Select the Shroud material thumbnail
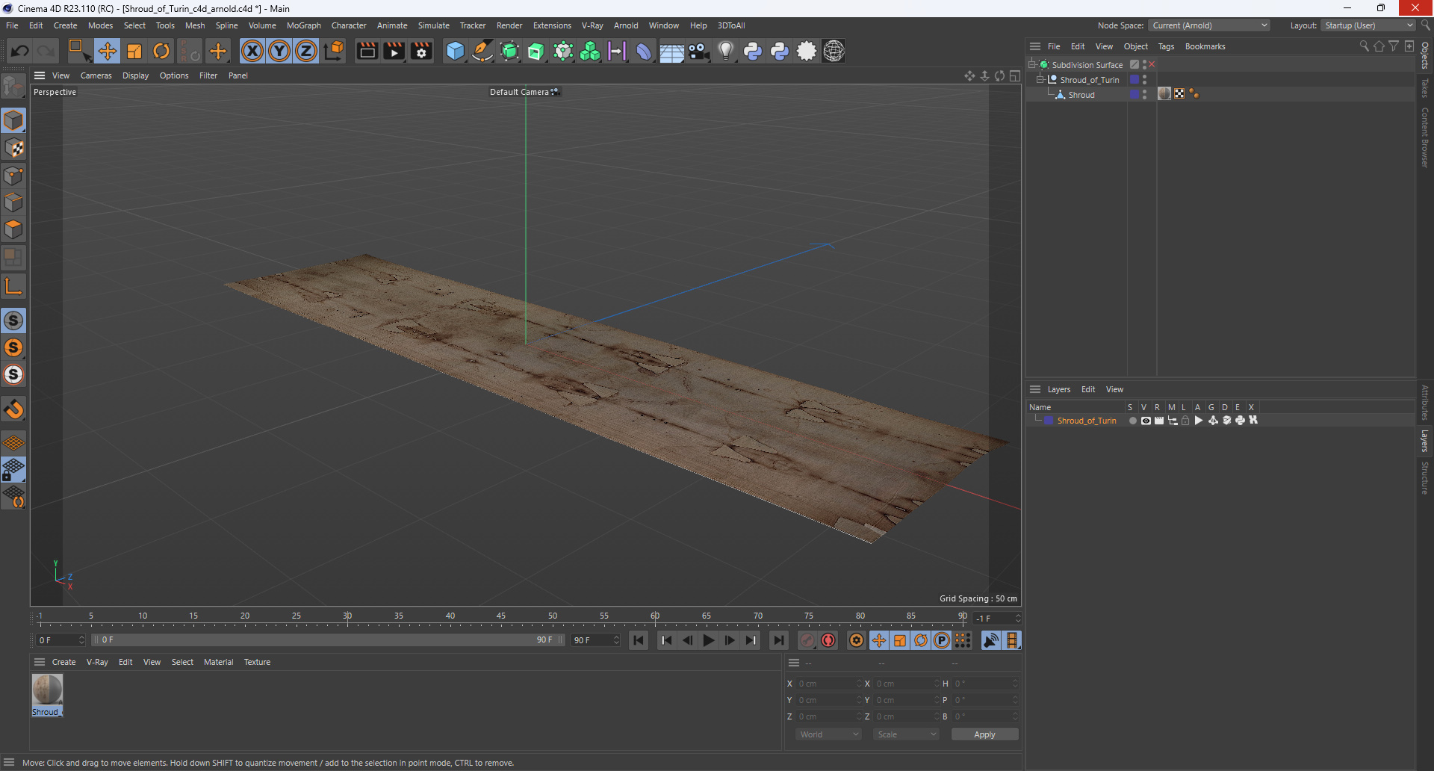The width and height of the screenshot is (1434, 771). [47, 690]
